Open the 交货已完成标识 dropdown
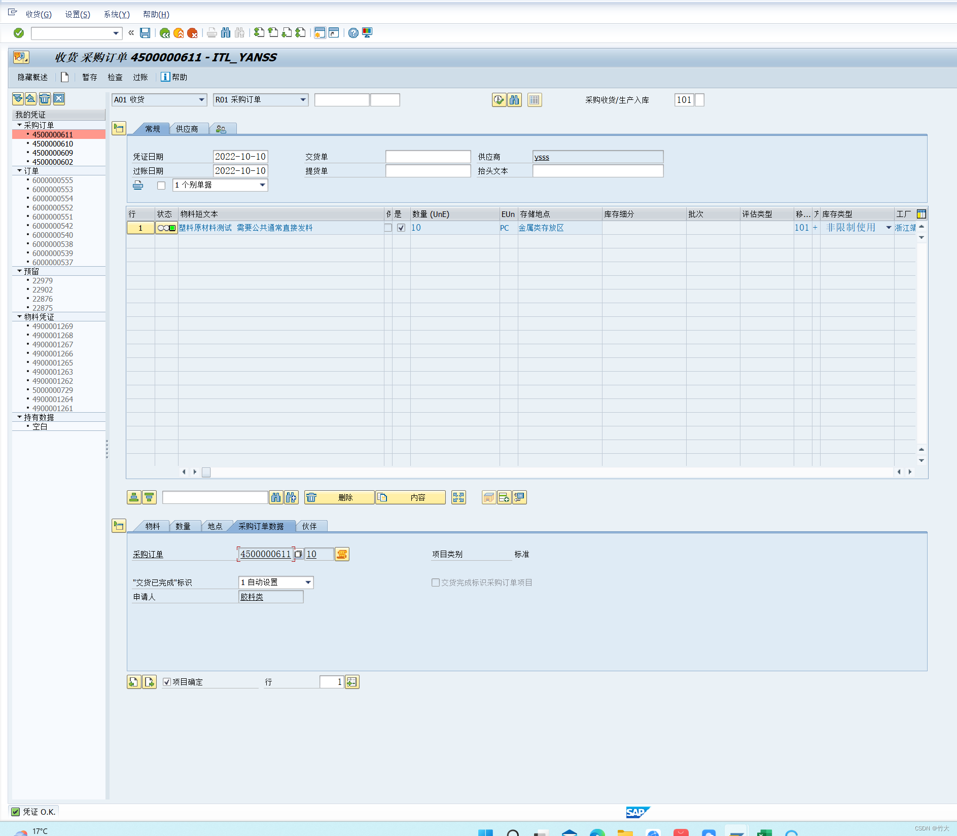The image size is (957, 836). tap(308, 582)
